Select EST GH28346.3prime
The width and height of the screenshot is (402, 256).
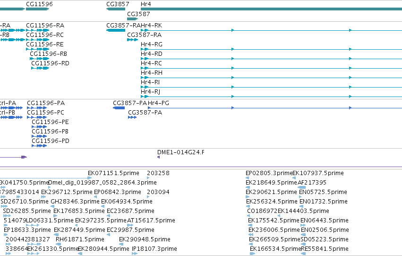(x=75, y=202)
